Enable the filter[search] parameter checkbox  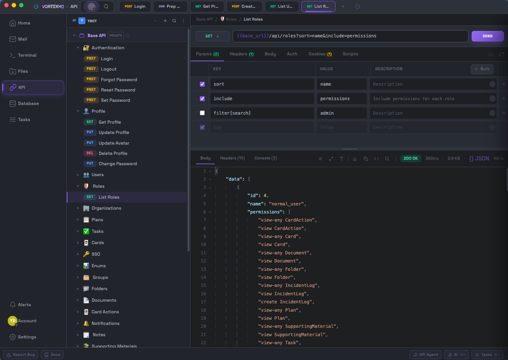[x=202, y=113]
